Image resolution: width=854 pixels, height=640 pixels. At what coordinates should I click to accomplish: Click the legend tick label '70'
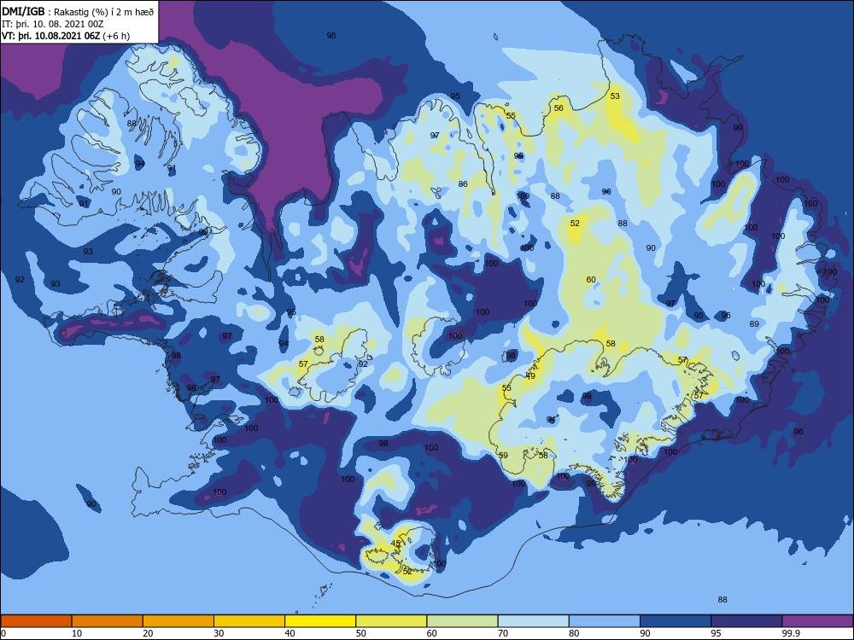[x=503, y=633]
